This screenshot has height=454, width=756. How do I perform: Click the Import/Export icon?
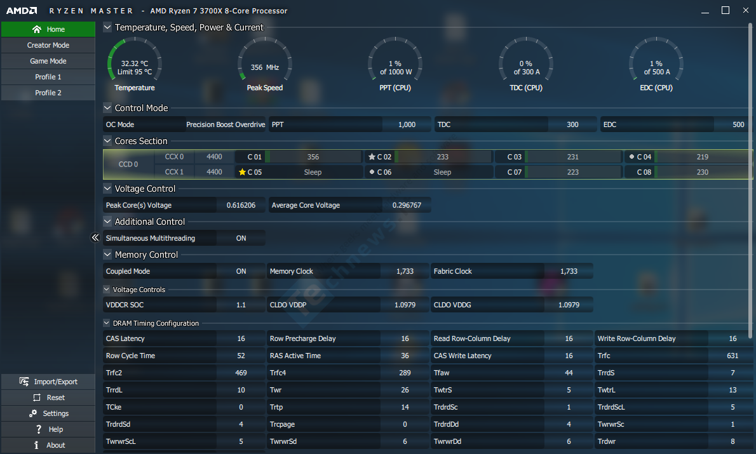[x=24, y=382]
